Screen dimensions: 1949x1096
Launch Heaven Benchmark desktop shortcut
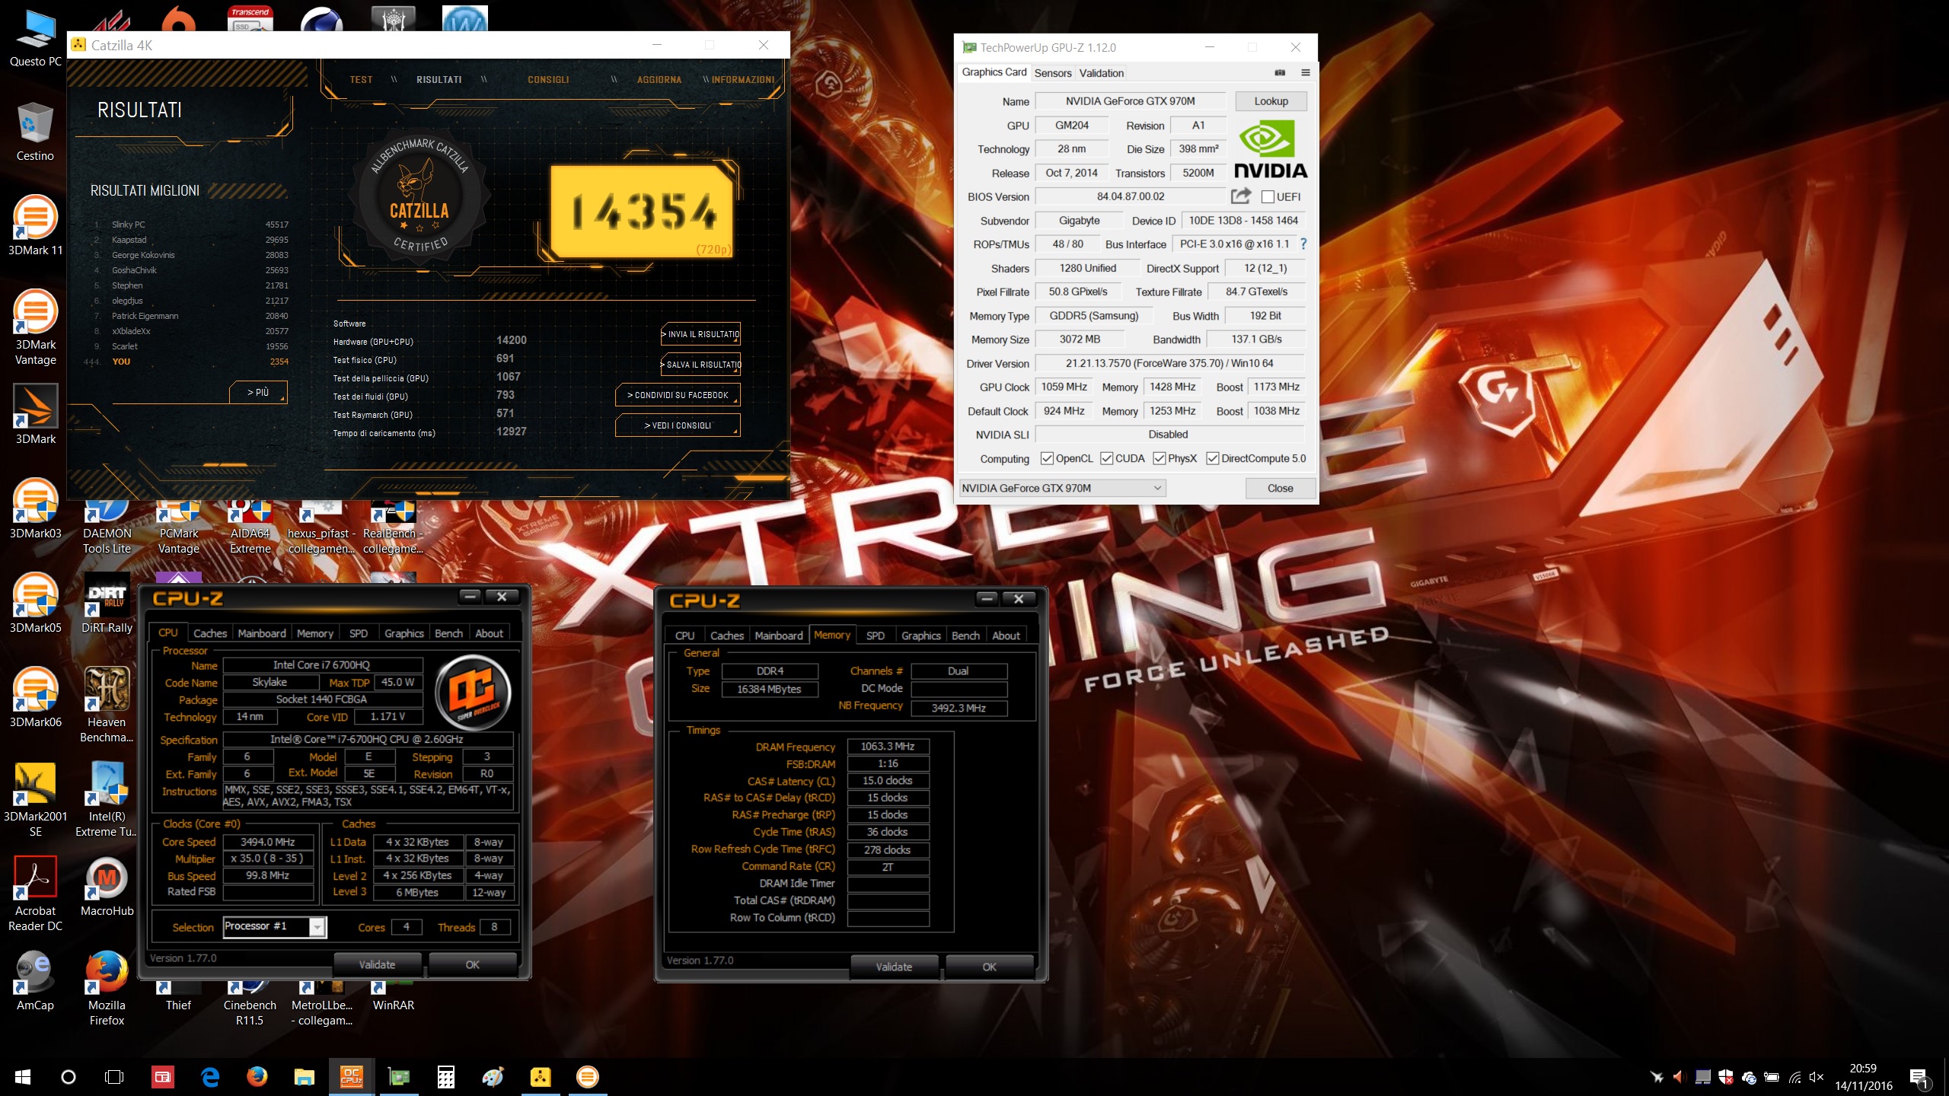click(107, 705)
